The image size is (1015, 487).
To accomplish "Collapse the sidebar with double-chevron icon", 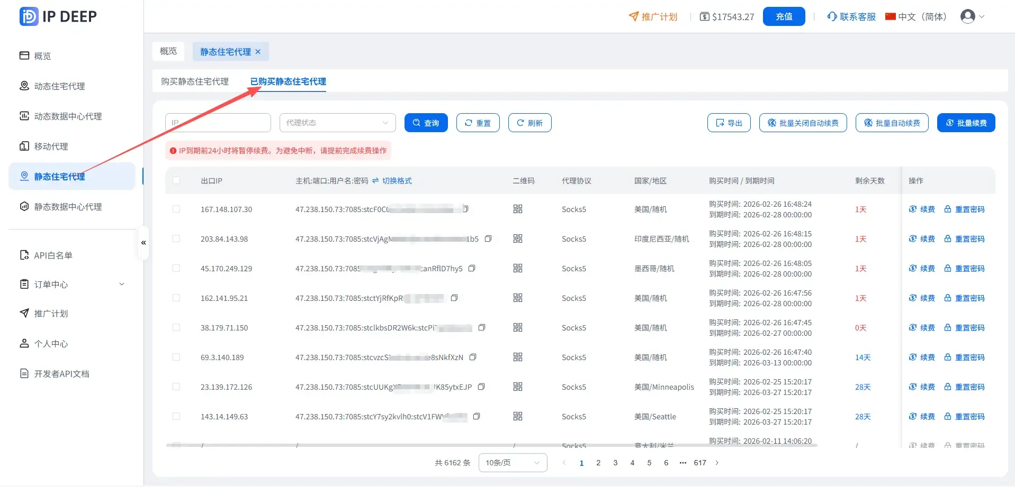I will point(143,243).
